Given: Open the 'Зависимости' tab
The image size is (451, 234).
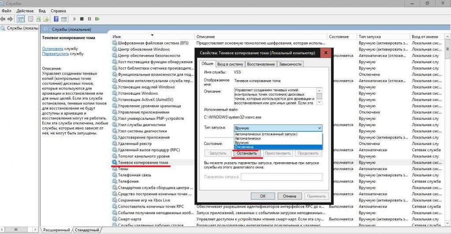Looking at the screenshot, I should (290, 64).
